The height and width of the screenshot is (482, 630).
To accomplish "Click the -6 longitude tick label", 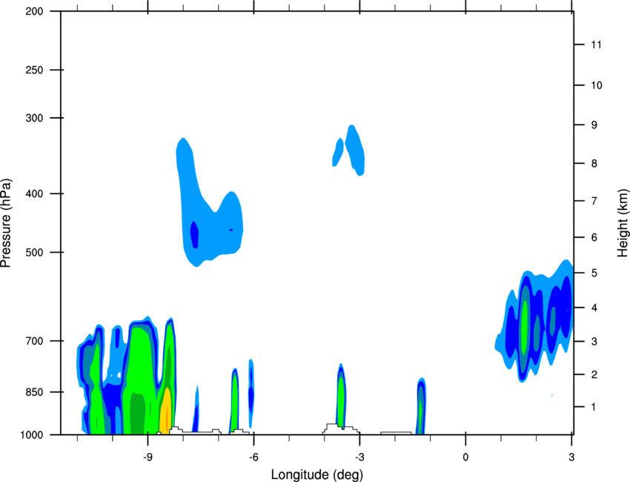I will point(253,458).
